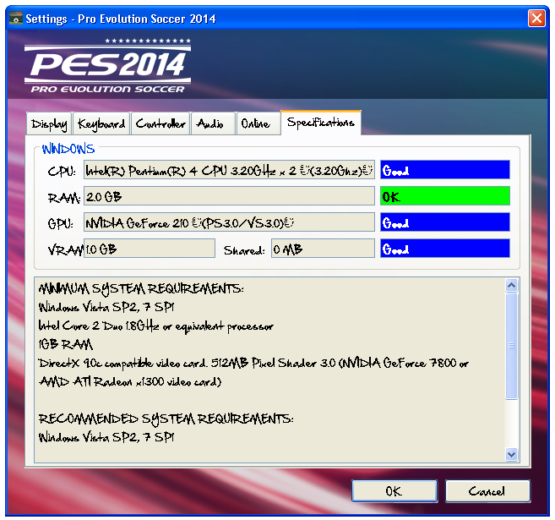Click the VRAM 1.0 GB field

150,249
